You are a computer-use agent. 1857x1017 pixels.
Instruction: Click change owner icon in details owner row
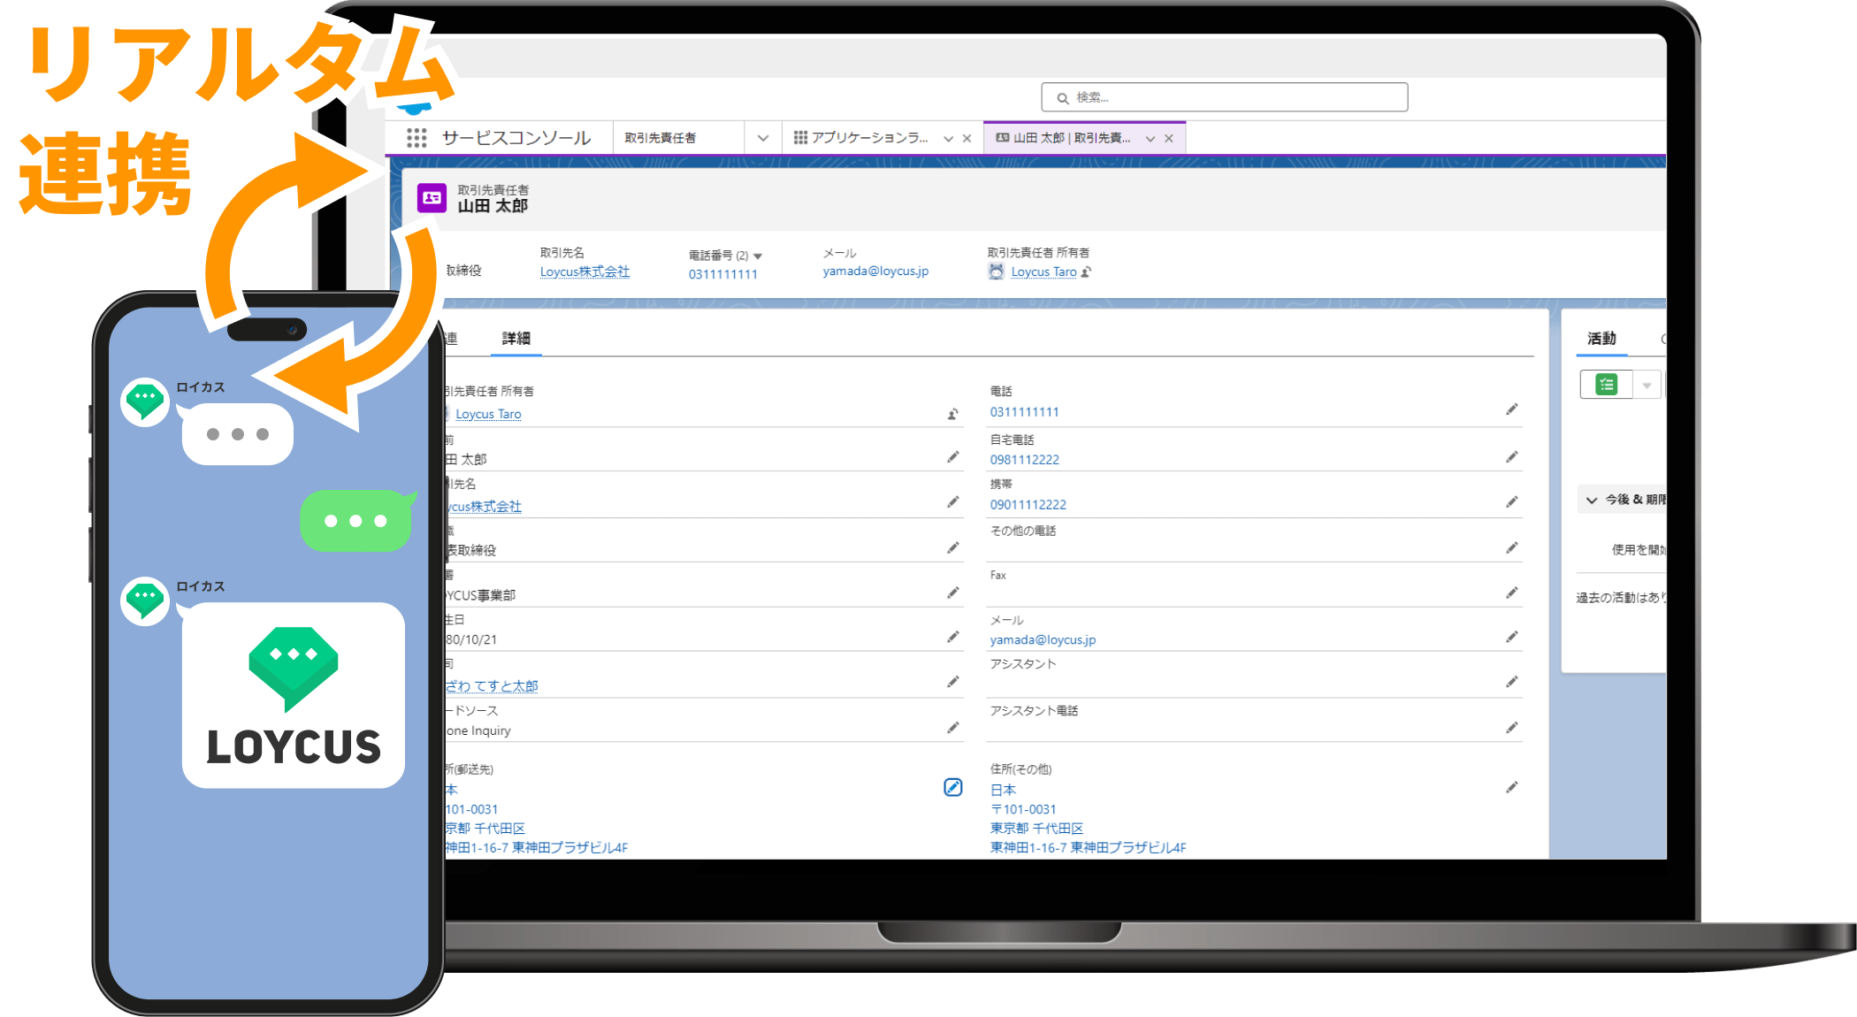[953, 414]
